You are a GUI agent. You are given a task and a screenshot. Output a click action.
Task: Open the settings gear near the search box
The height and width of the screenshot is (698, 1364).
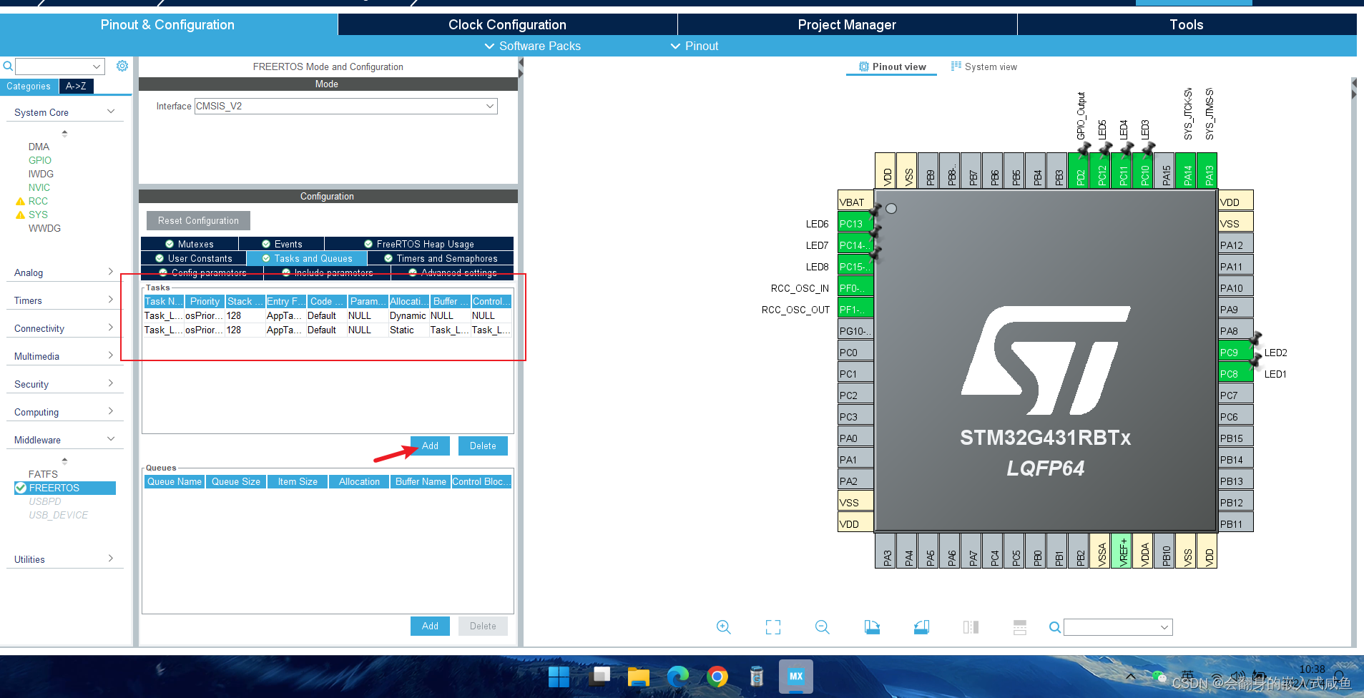pyautogui.click(x=122, y=65)
